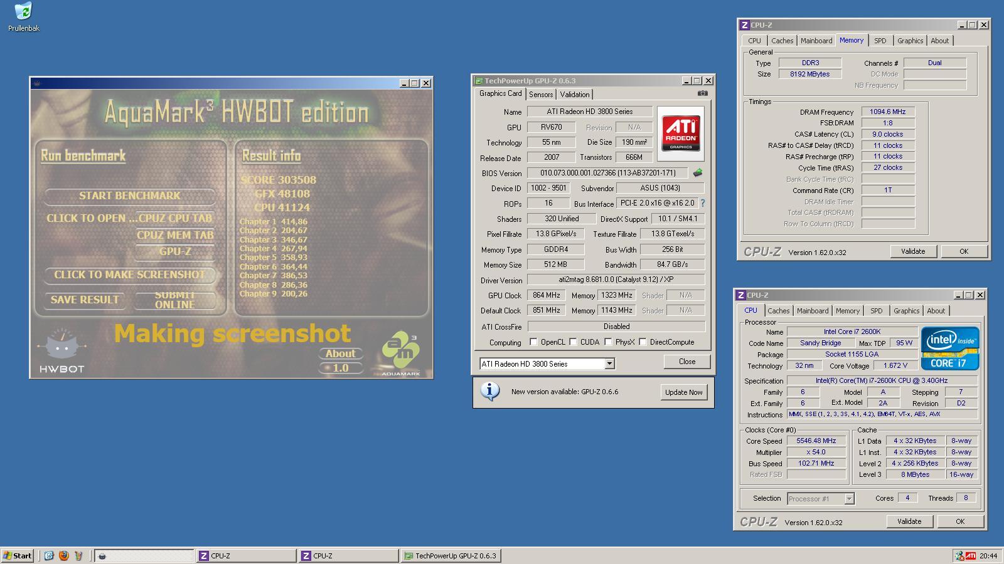1004x564 pixels.
Task: Click the GPU-Z screenshot camera icon
Action: [702, 93]
